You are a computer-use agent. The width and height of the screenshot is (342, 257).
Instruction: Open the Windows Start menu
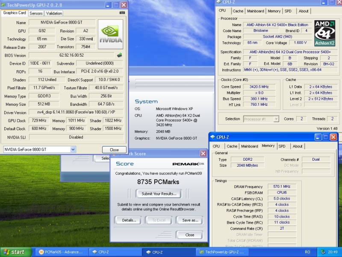16,252
